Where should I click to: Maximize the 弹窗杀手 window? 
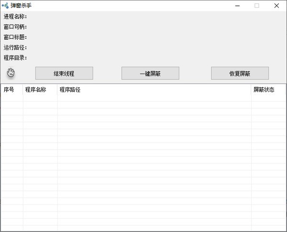coord(256,6)
